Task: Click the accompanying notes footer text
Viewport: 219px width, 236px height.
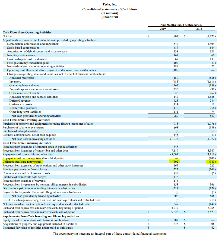Action: pos(110,233)
